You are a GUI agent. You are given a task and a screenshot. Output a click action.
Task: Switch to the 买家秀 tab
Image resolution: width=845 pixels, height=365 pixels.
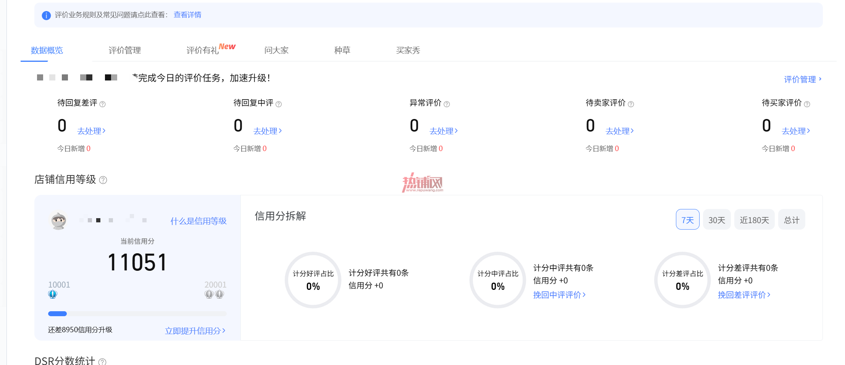point(408,50)
